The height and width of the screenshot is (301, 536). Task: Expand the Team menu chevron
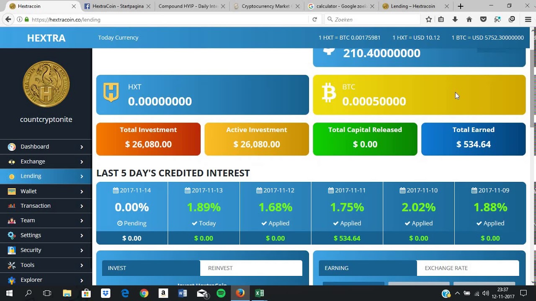tap(82, 221)
